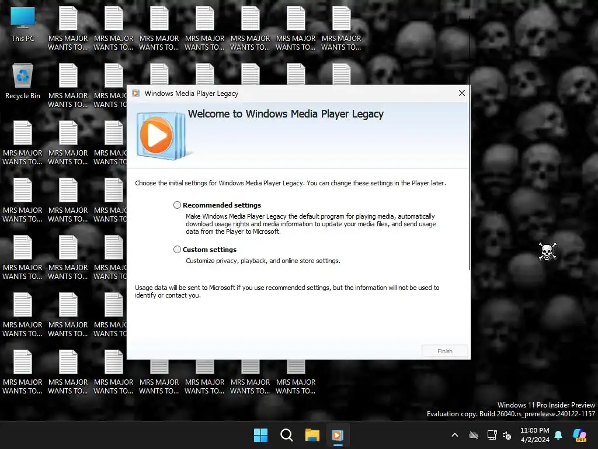598x449 pixels.
Task: Open taskbar Search
Action: tap(286, 435)
